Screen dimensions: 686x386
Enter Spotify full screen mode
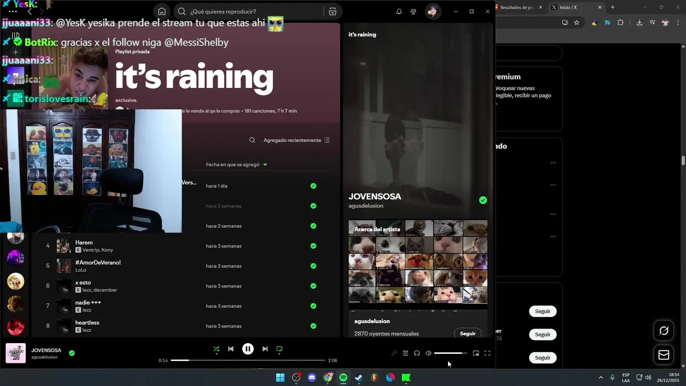pos(487,353)
